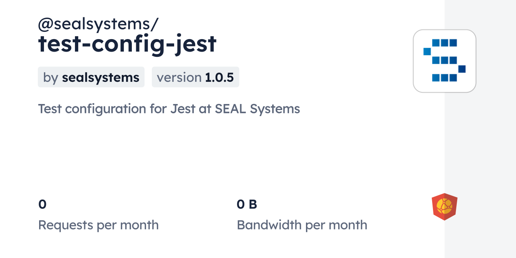Click the 'version 1.0.5' badge
The image size is (516, 258).
click(x=195, y=77)
